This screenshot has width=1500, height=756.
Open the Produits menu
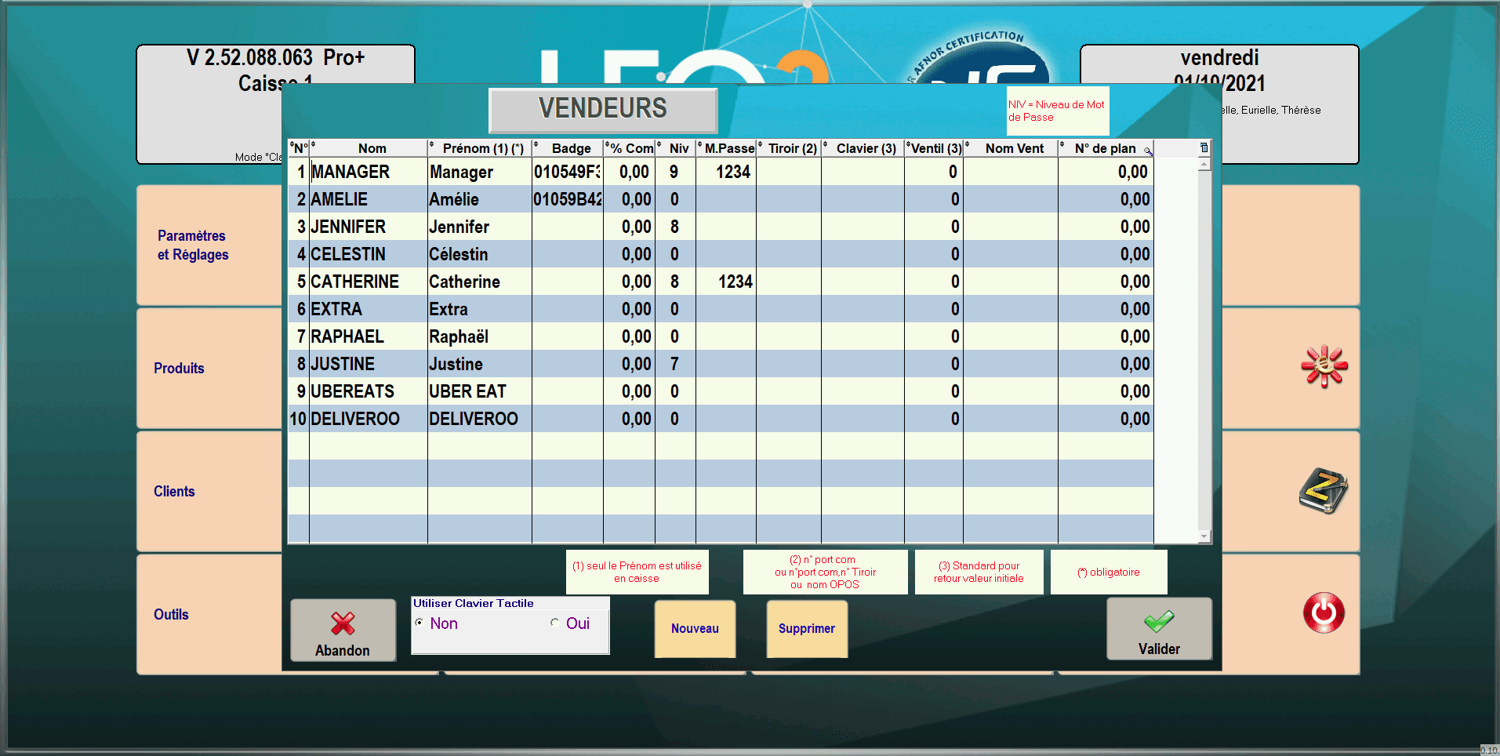pos(179,369)
